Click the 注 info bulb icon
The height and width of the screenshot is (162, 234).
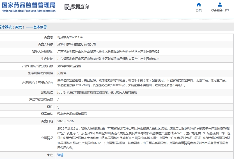coord(48,155)
